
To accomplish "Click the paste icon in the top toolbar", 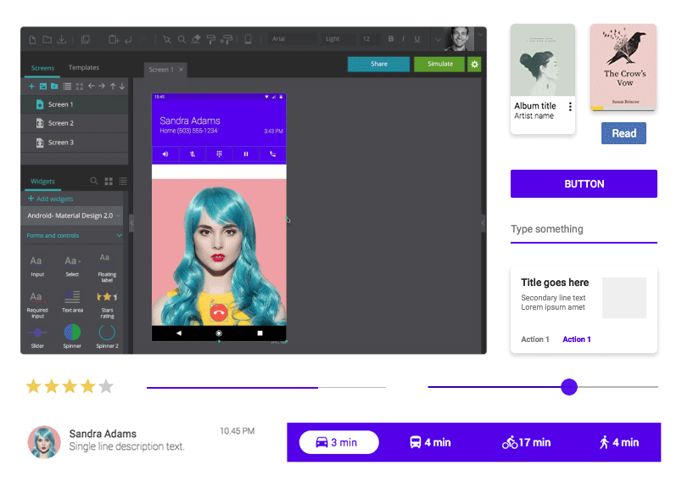I will (114, 40).
